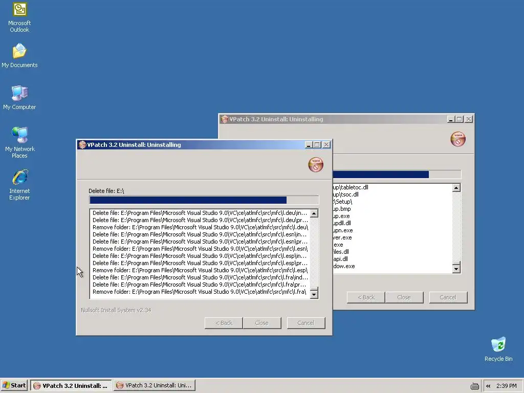
Task: Click Close button in the front uninstall window
Action: click(261, 323)
